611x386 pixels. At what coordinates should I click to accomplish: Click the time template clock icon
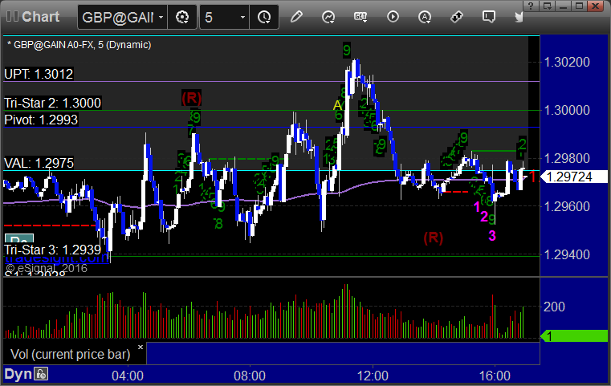[x=264, y=17]
